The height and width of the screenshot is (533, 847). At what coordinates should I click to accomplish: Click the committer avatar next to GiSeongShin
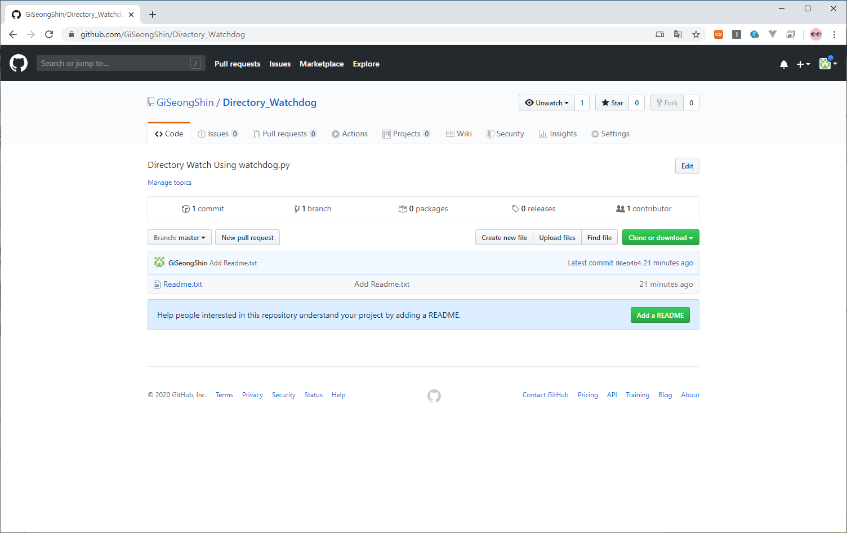159,263
